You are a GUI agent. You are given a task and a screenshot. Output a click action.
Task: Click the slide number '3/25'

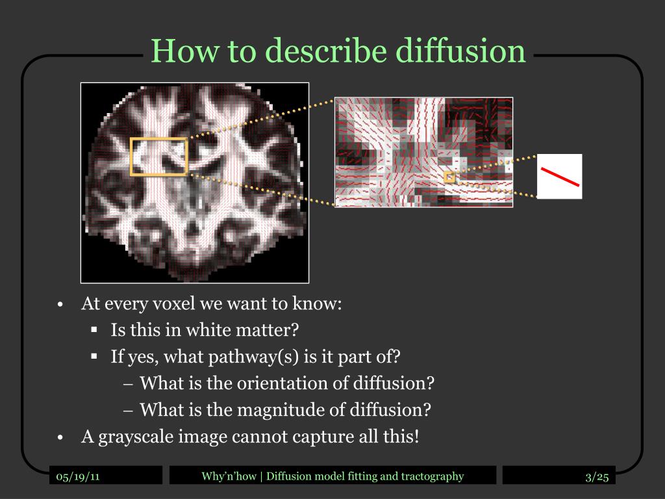point(597,477)
